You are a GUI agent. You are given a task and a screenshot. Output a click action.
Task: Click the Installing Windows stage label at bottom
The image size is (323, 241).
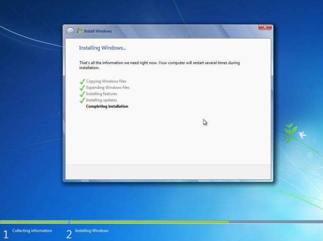(x=92, y=231)
